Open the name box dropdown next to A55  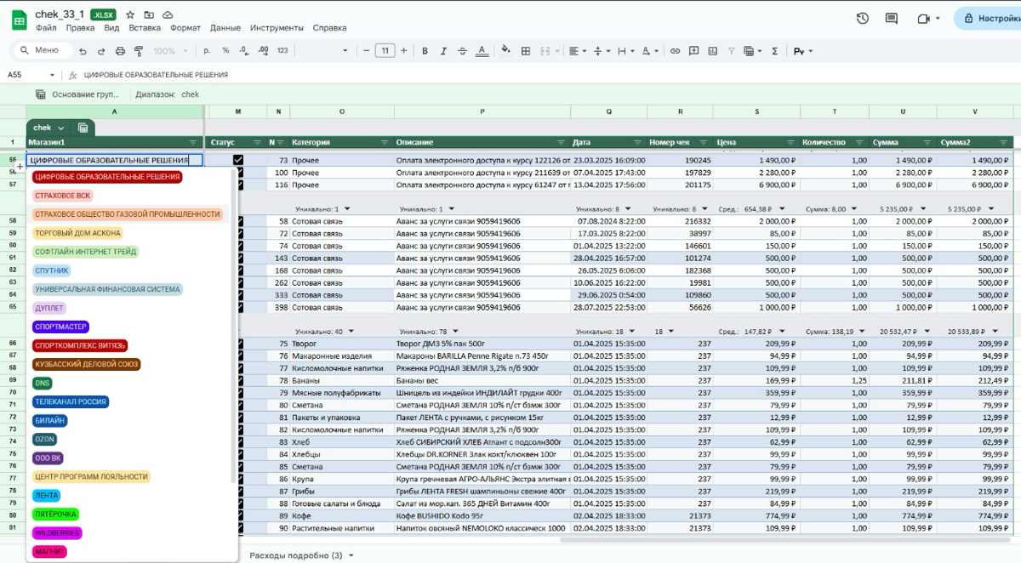click(52, 75)
